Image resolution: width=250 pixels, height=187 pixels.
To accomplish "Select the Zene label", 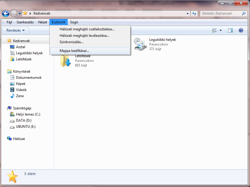I will (20, 96).
